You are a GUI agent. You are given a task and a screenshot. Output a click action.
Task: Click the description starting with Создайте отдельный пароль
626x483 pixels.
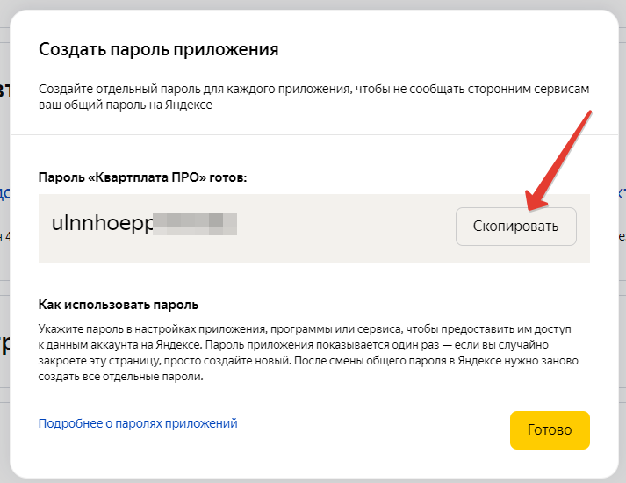click(313, 97)
